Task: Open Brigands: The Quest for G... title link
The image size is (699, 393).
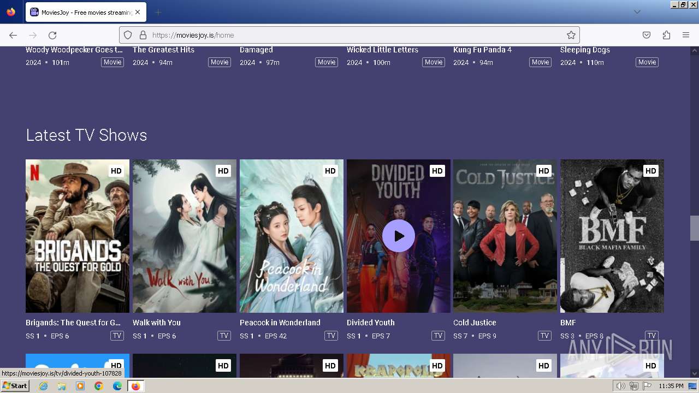Action: point(73,323)
